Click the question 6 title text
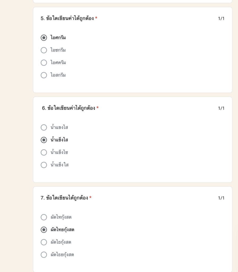238x272 pixels. [x=69, y=108]
